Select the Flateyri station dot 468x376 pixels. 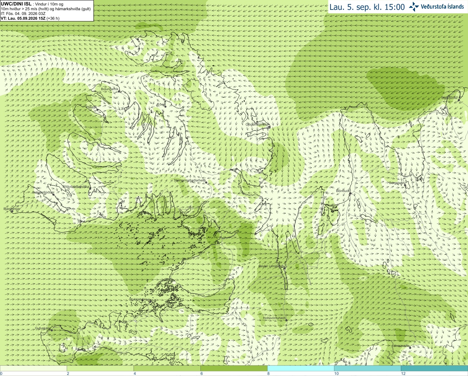click(x=97, y=110)
